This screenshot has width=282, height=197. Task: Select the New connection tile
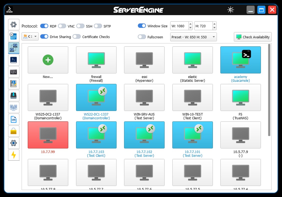[x=48, y=60]
